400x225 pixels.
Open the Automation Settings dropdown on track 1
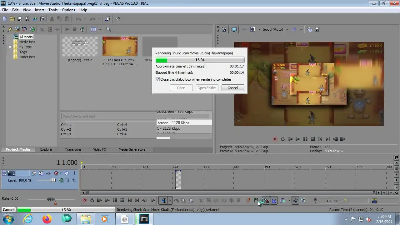61,173
